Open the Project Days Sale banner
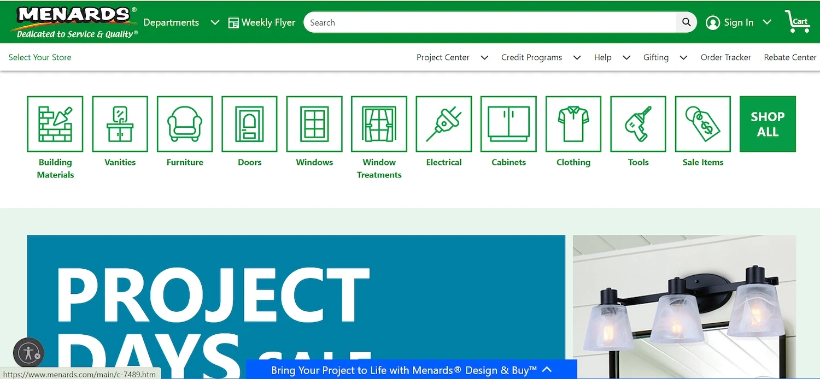This screenshot has height=379, width=820. [x=296, y=307]
